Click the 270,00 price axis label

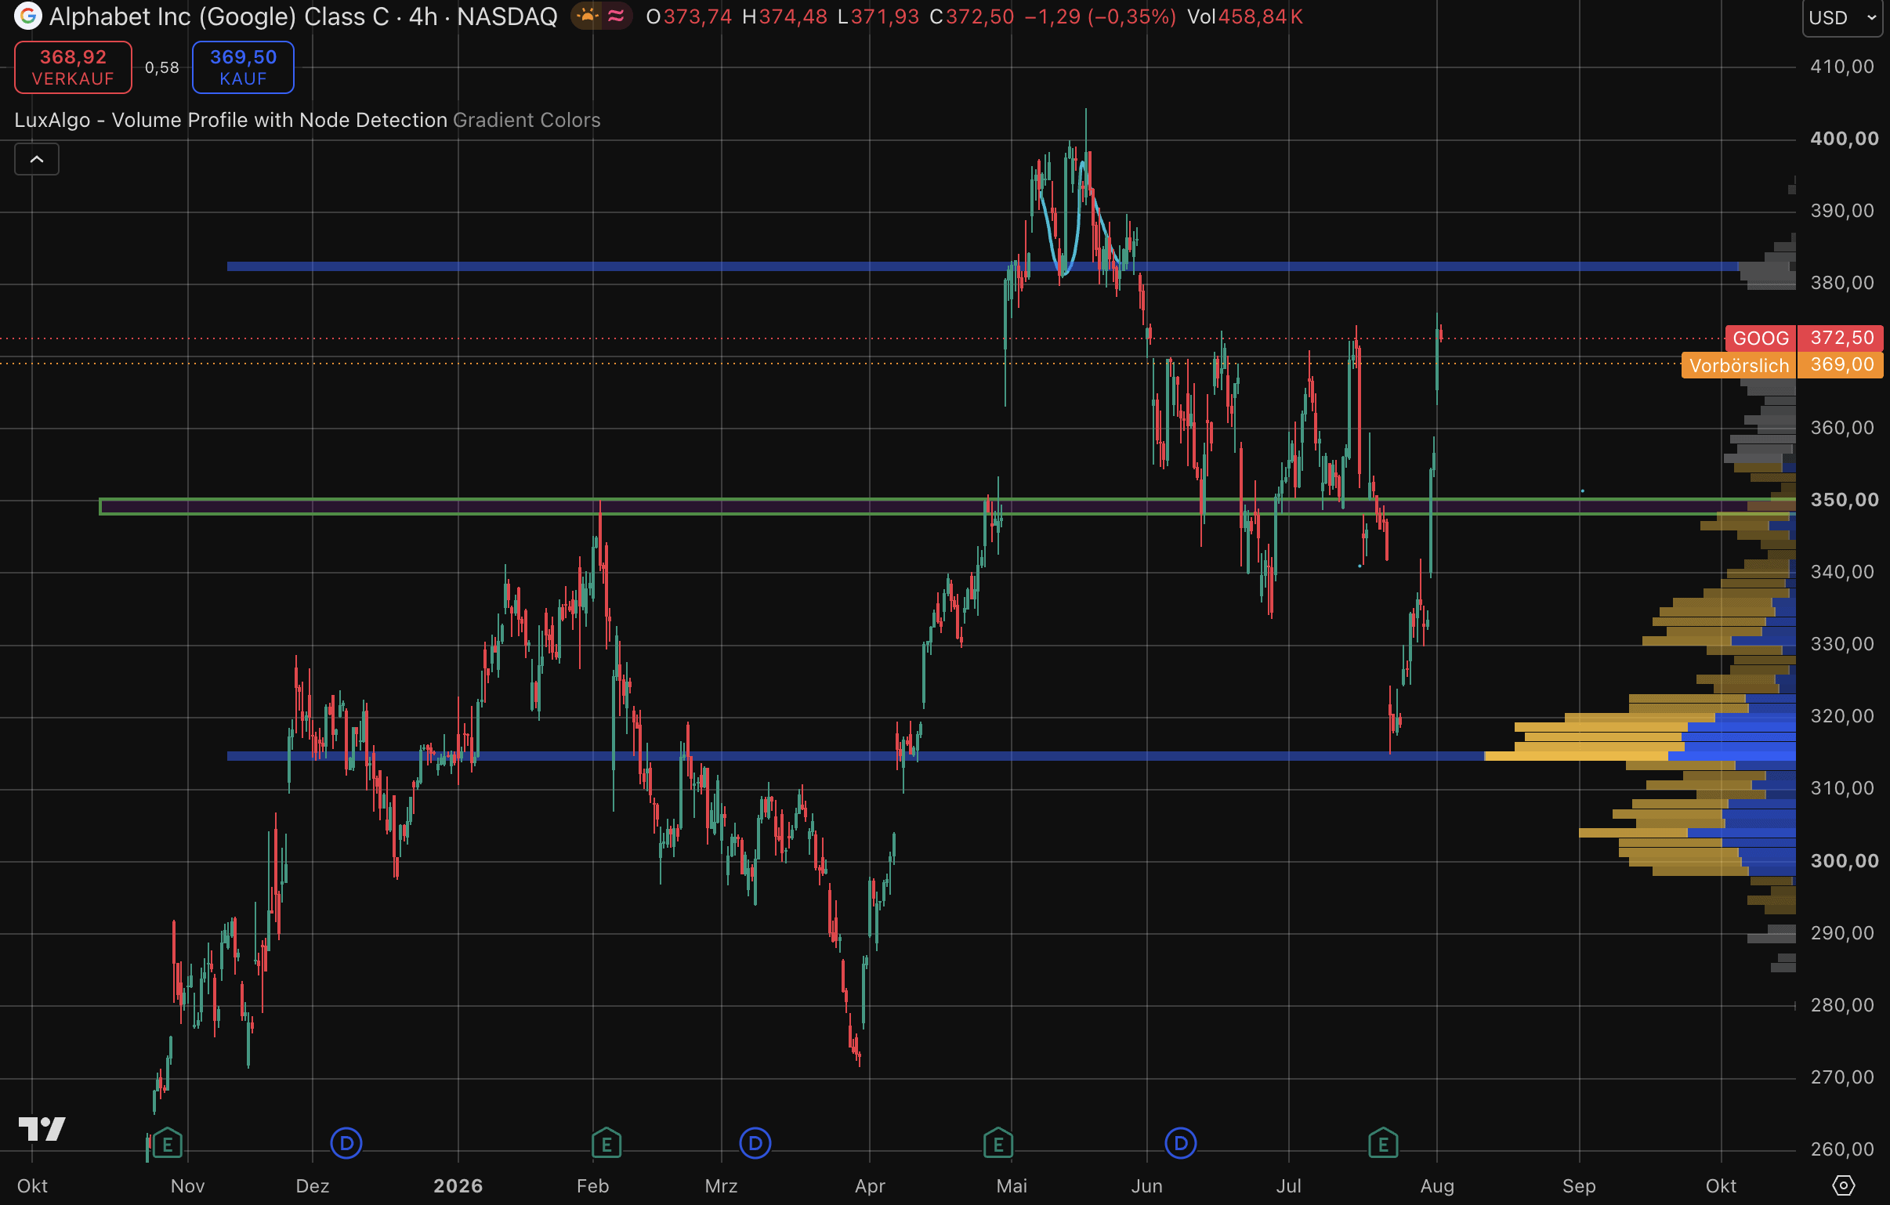(1842, 1078)
